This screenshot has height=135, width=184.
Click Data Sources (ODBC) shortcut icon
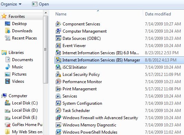[x=58, y=38]
